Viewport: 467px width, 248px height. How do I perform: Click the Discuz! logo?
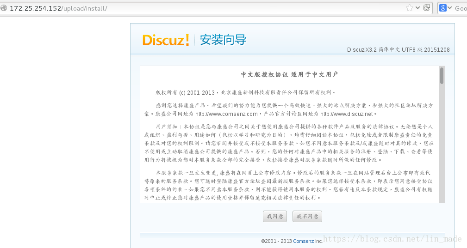pos(166,40)
